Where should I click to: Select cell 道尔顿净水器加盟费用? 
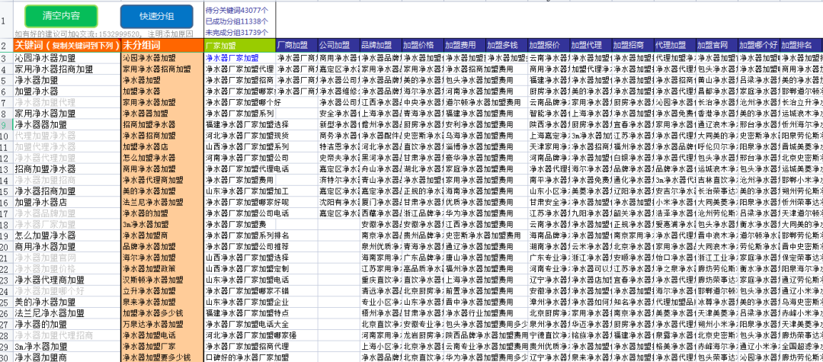tap(483, 102)
